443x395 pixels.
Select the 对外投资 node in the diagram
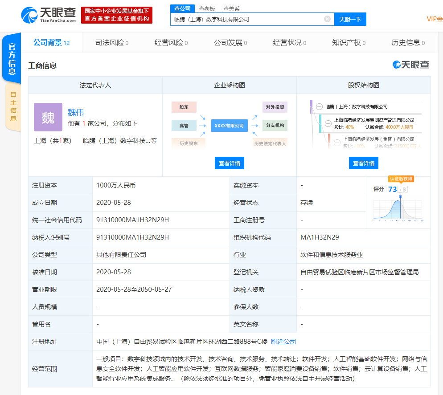click(x=276, y=107)
